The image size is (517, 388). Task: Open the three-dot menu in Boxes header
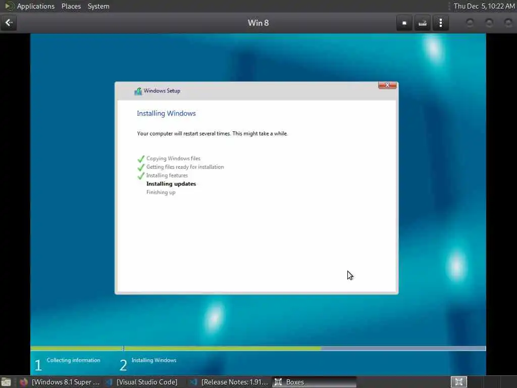click(441, 23)
